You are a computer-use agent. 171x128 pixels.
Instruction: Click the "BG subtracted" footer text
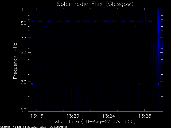59,127
